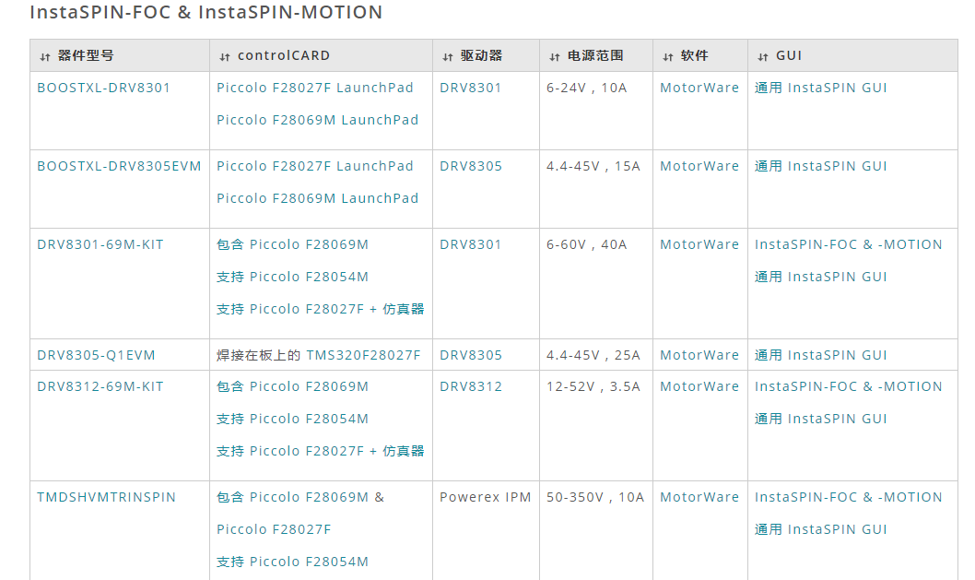Image resolution: width=975 pixels, height=580 pixels.
Task: Click InstaSPIN-FOC & -MOTION link for DRV8301-69M-KIT
Action: [x=848, y=244]
